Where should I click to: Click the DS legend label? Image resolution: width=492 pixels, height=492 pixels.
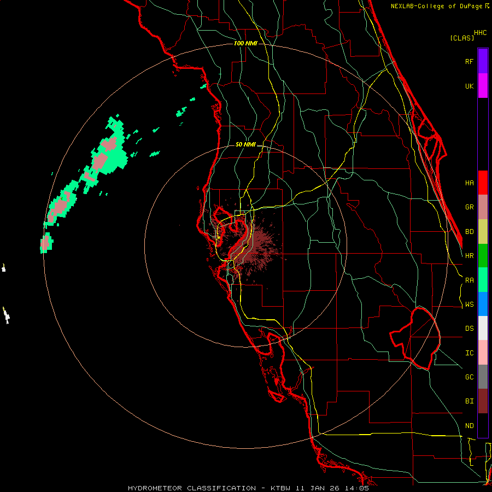(469, 329)
